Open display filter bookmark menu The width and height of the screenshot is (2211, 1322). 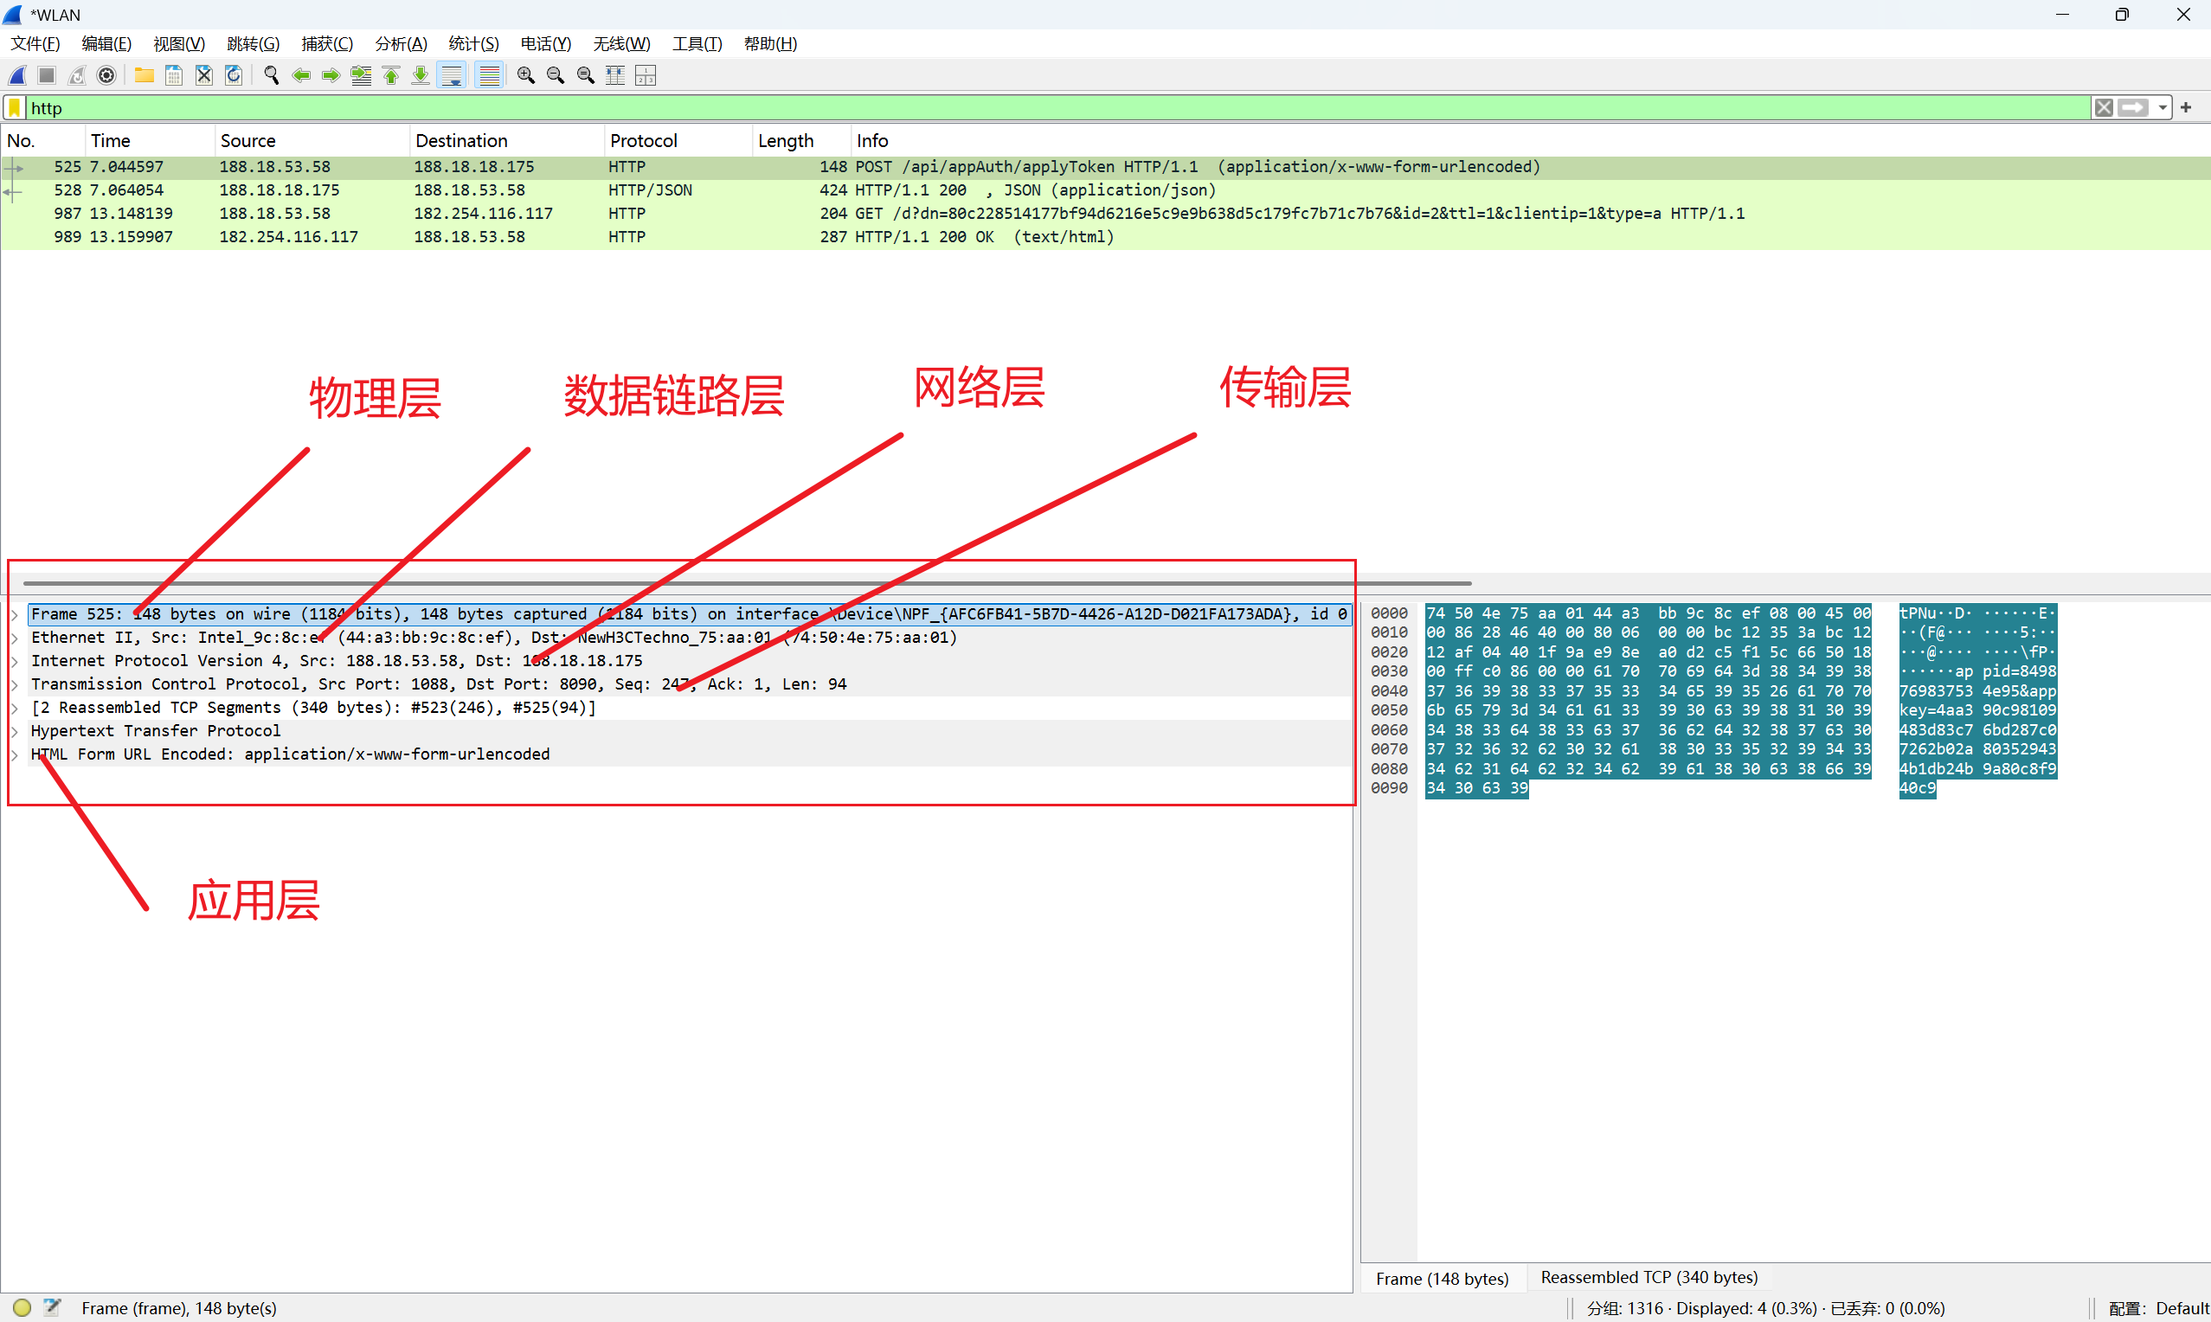[x=14, y=108]
